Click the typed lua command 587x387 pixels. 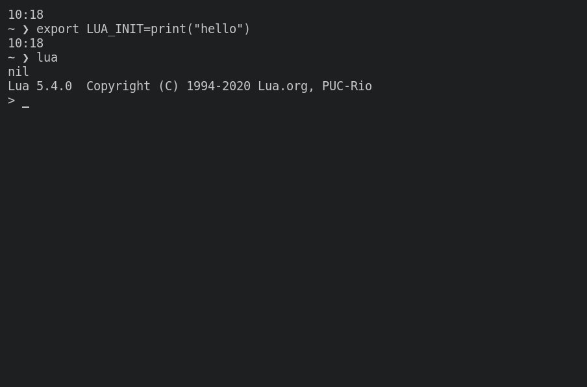coord(47,58)
